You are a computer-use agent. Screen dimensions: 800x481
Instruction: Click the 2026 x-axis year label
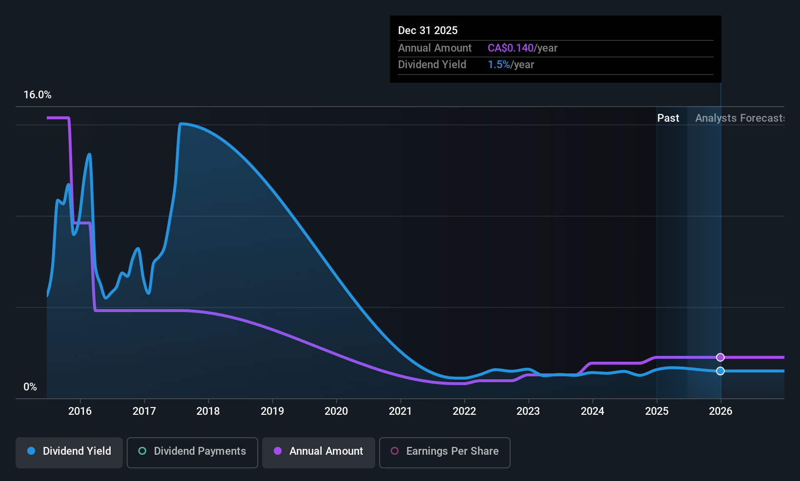click(x=721, y=411)
